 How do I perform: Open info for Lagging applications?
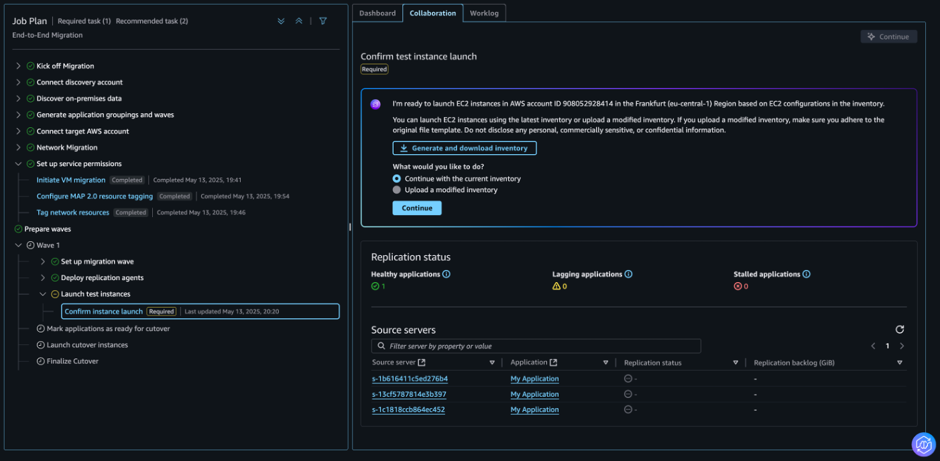(628, 274)
